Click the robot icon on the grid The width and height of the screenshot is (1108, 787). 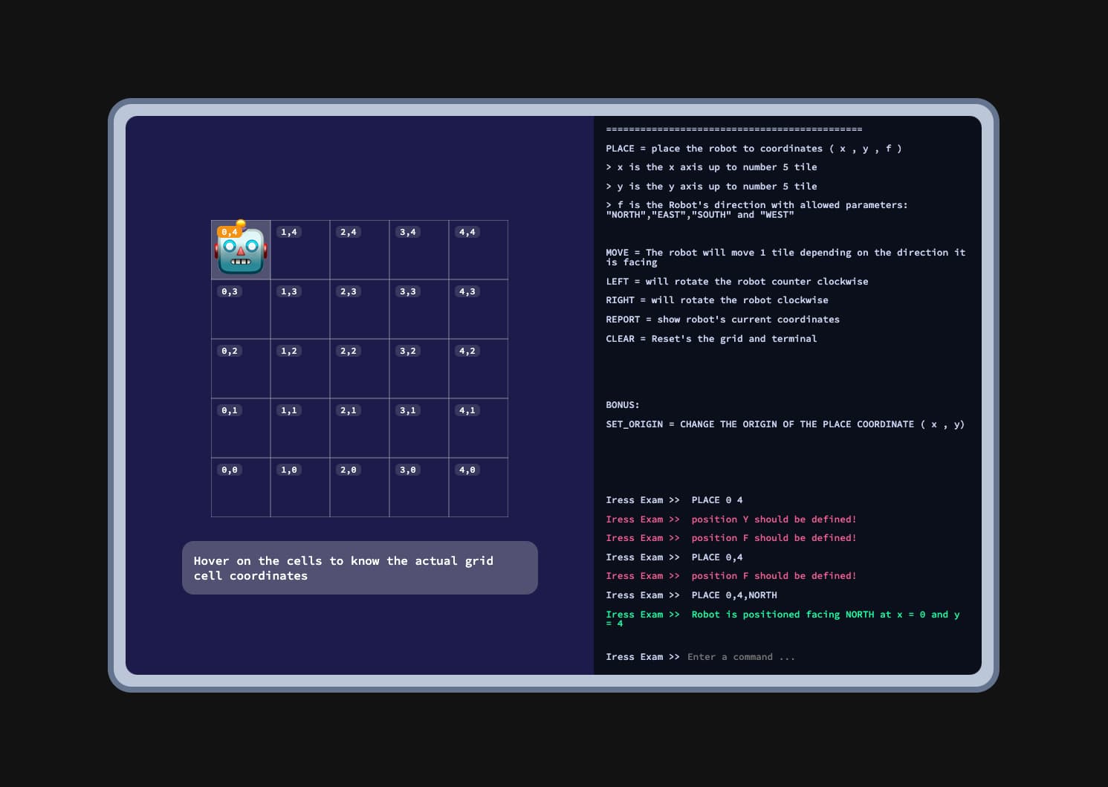[240, 250]
